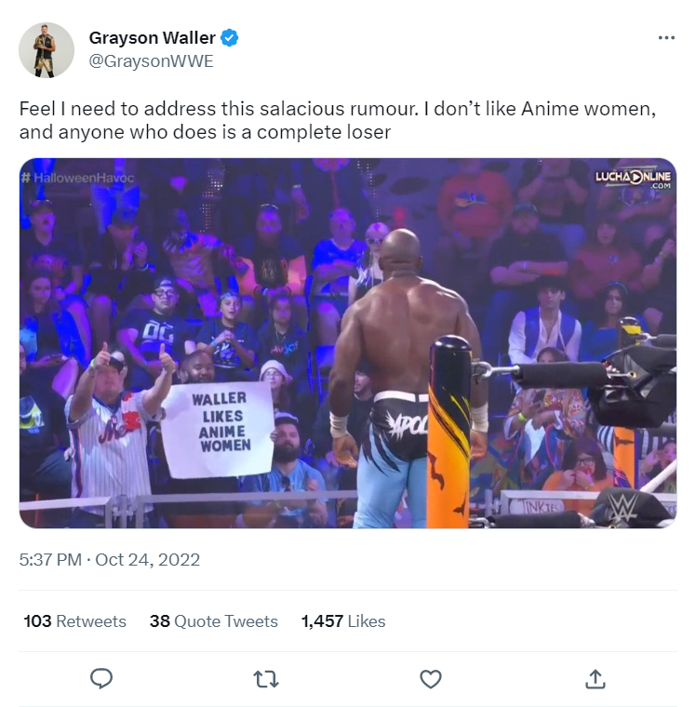This screenshot has width=696, height=707.
Task: Open the Grayson Waller display name
Action: pyautogui.click(x=152, y=38)
